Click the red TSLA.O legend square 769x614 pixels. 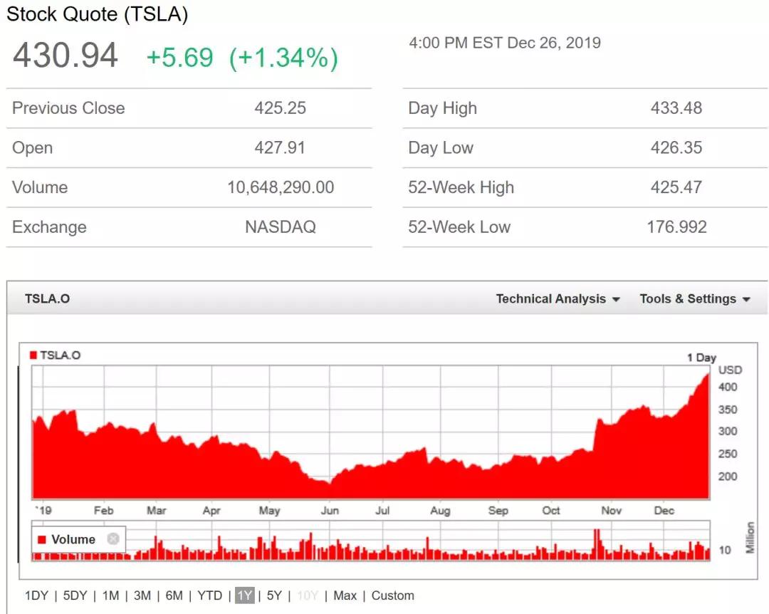pyautogui.click(x=33, y=355)
